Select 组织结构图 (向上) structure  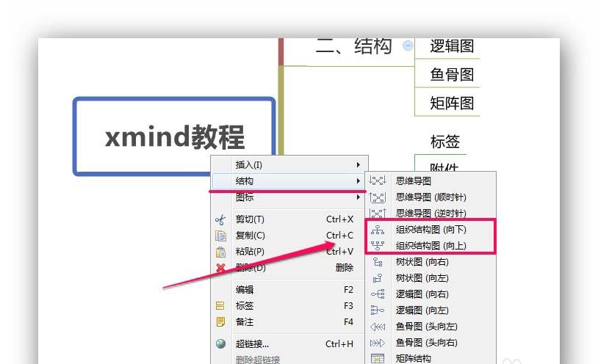(x=431, y=245)
